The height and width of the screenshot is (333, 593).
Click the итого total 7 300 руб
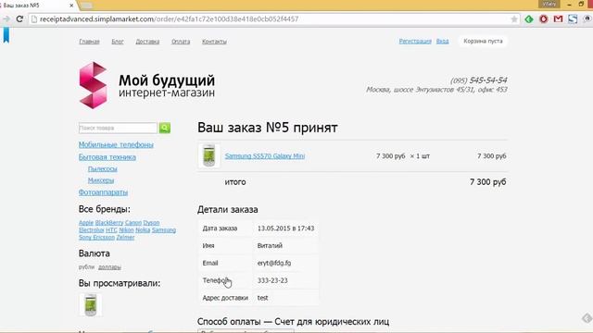pos(488,182)
